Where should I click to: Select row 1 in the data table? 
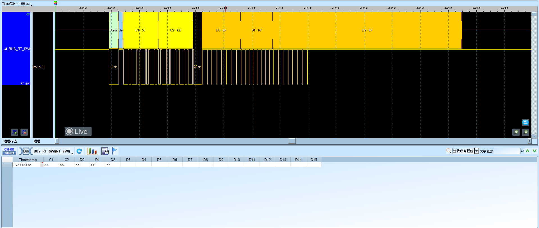(x=7, y=165)
